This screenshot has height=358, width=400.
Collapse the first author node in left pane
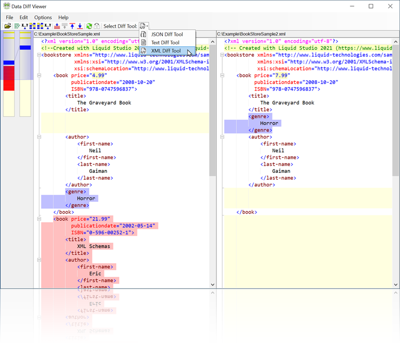point(39,137)
